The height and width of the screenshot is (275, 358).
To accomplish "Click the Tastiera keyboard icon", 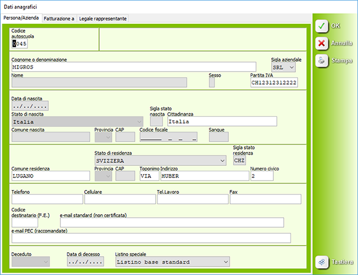I will point(321,262).
